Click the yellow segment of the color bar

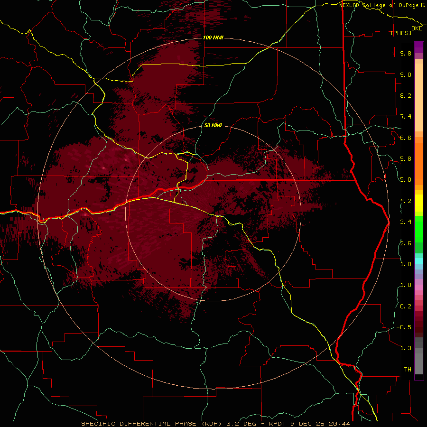[419, 203]
